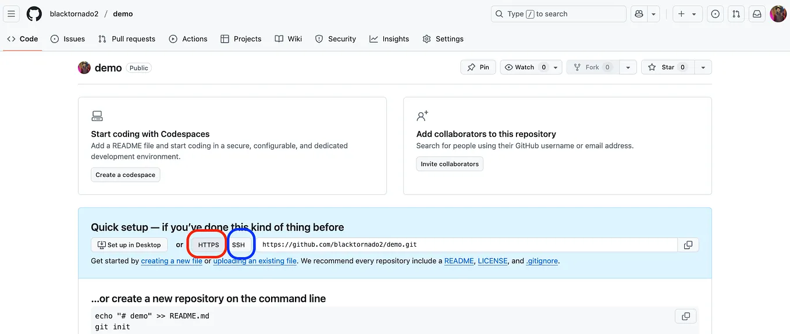Open the LICENSE link
Screen dimensions: 790x334
click(493, 261)
